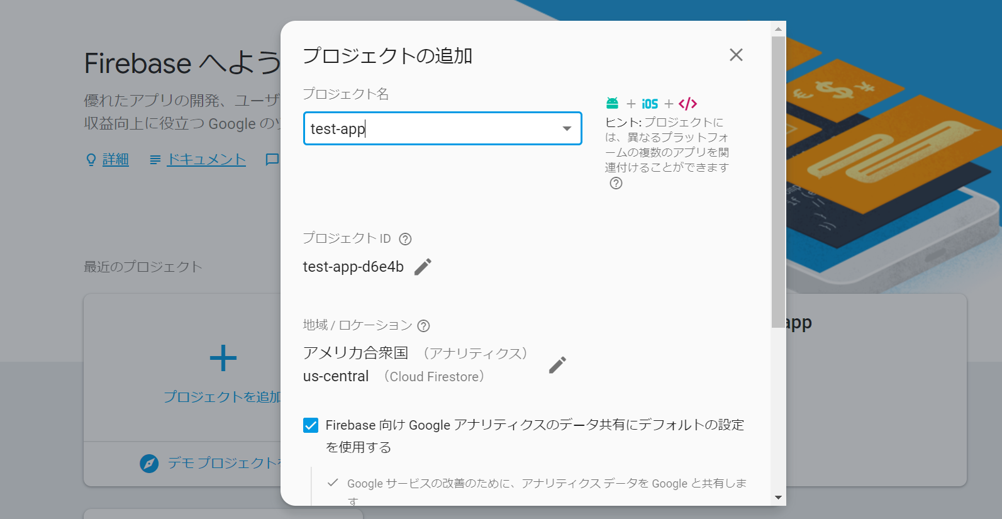Click the project name input field
1002x519 pixels.
click(442, 128)
